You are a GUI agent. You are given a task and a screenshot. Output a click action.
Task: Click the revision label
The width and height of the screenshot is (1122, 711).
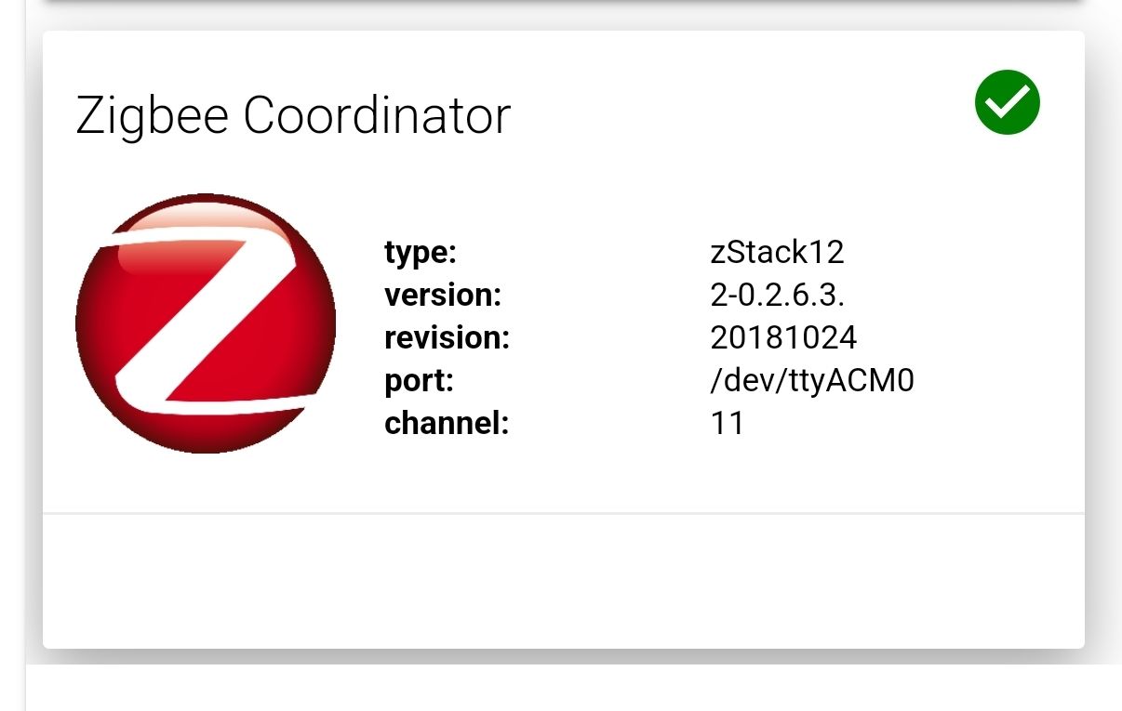pos(447,337)
